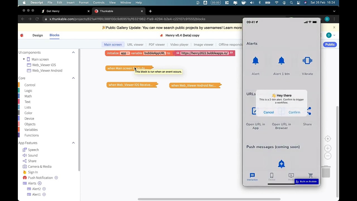Open Alert2 settings gear
This screenshot has width=357, height=201.
point(44,189)
